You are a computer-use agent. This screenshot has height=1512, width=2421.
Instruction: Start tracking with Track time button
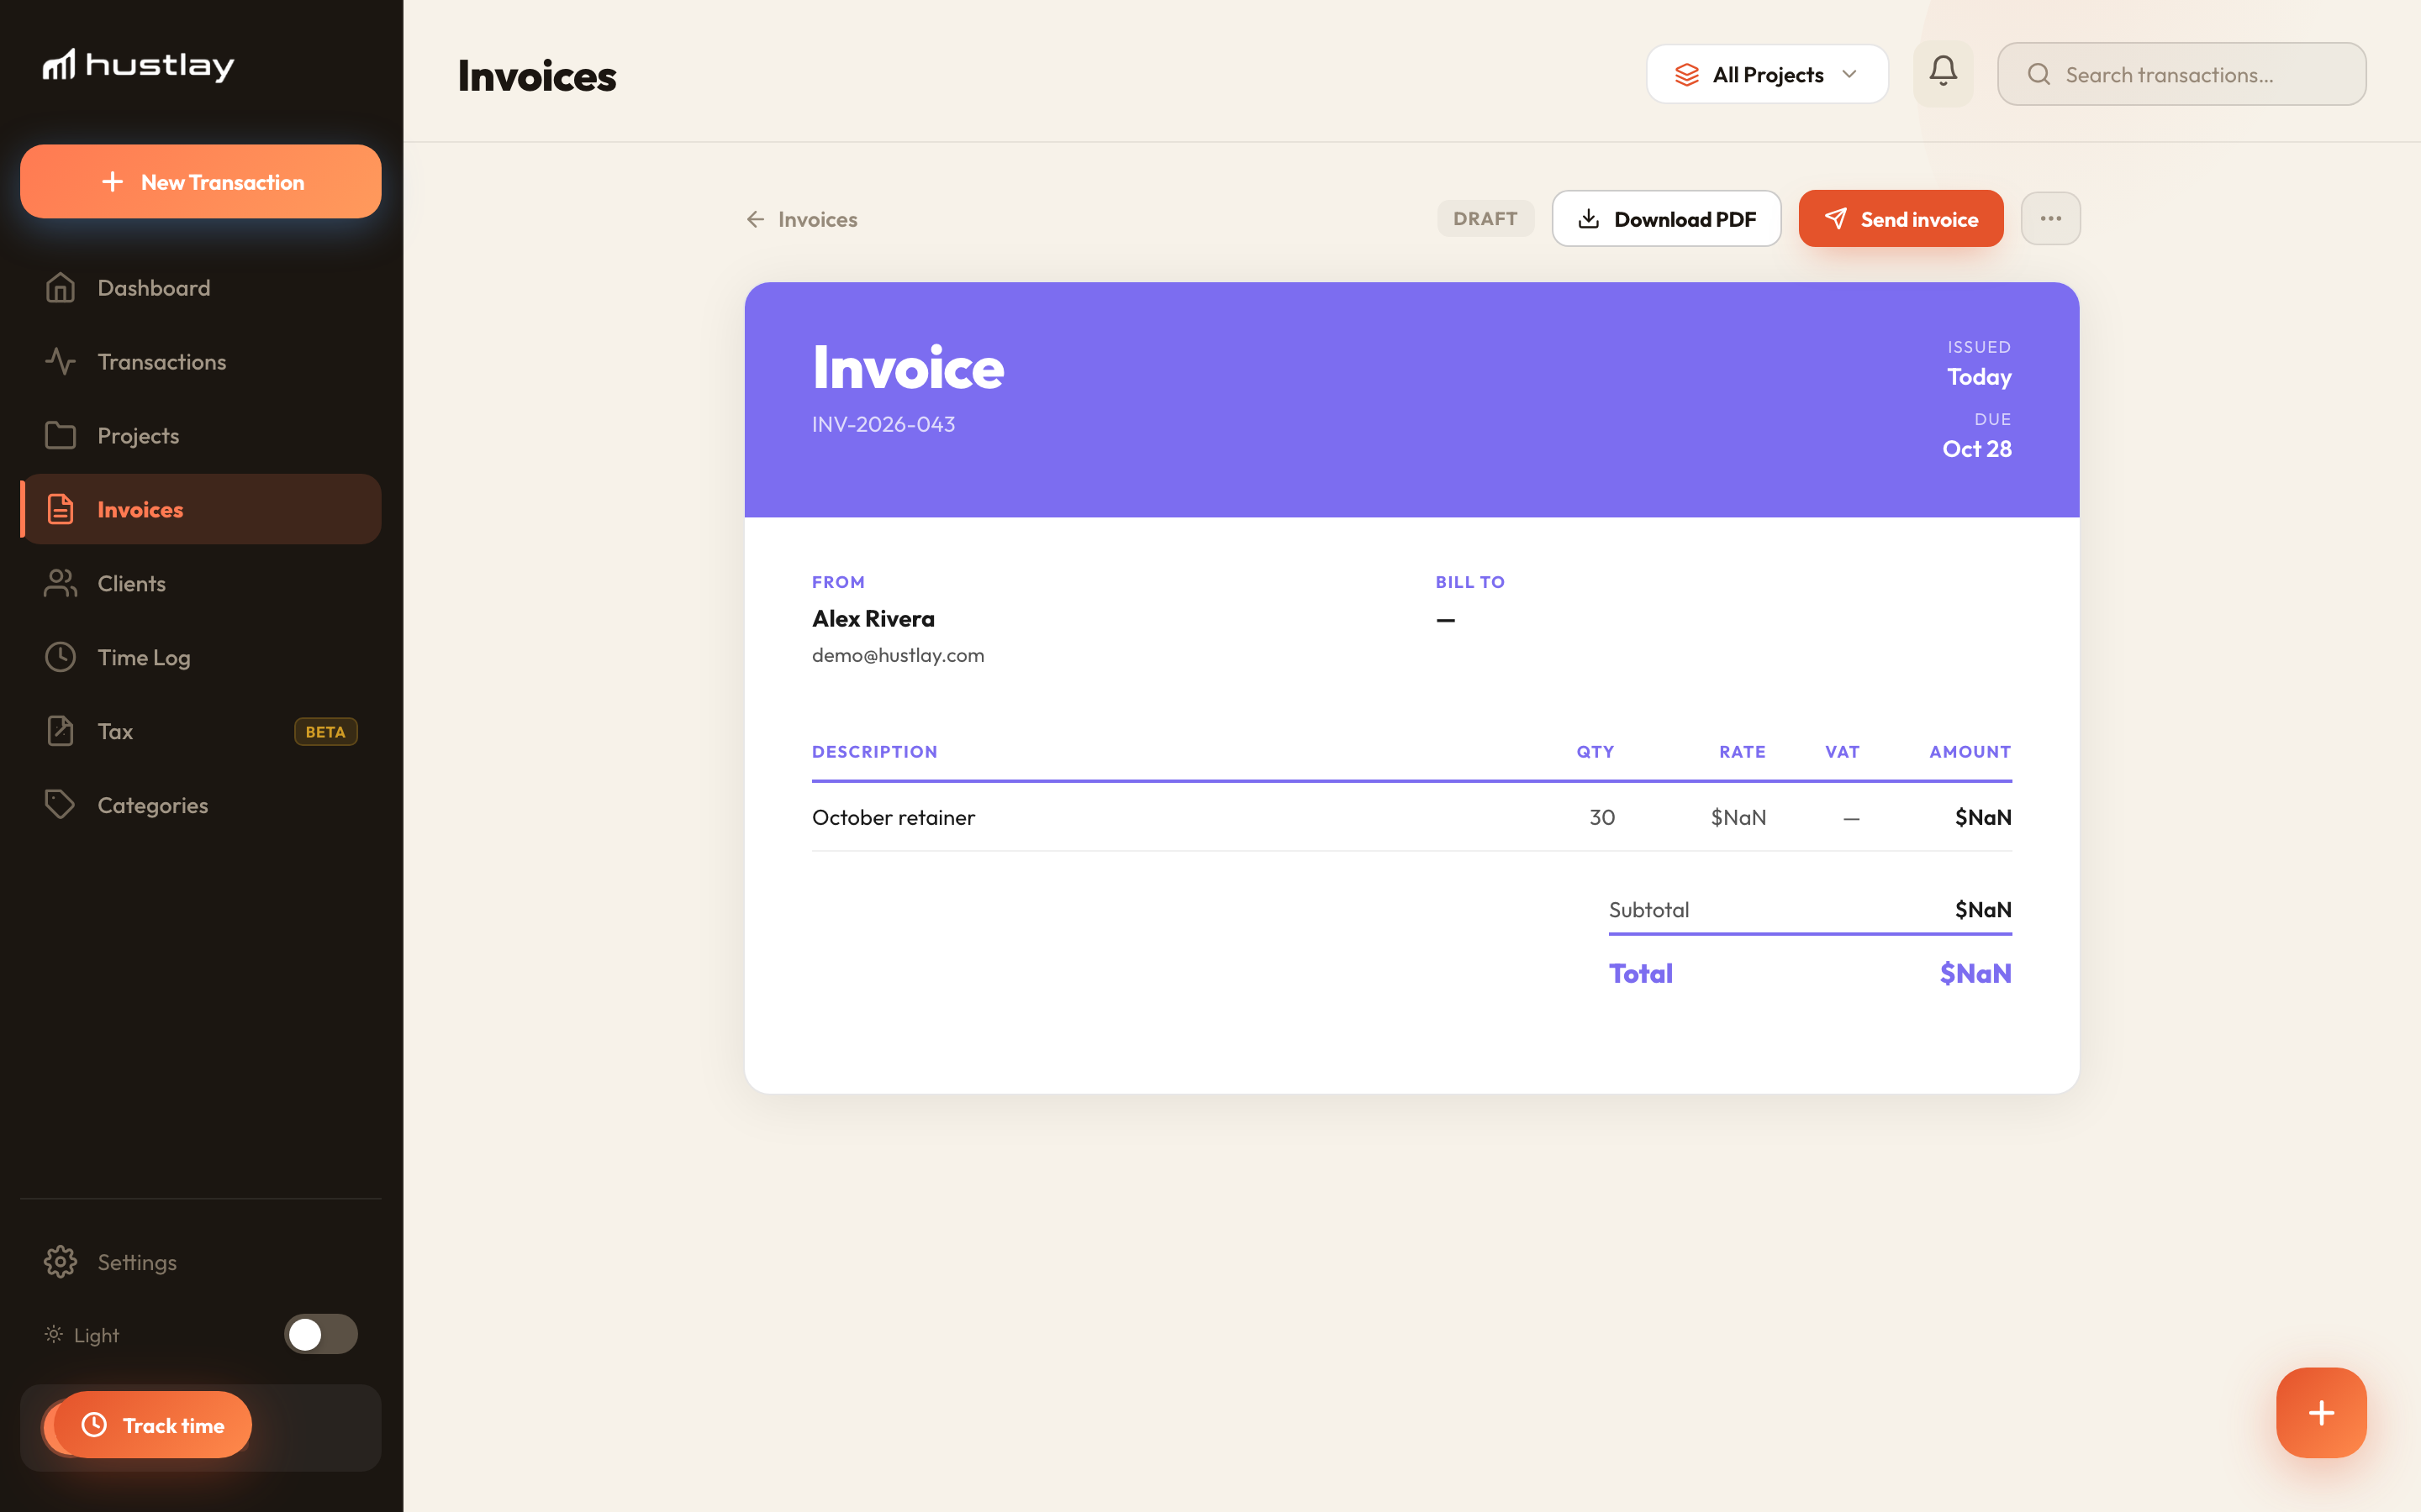(x=152, y=1425)
